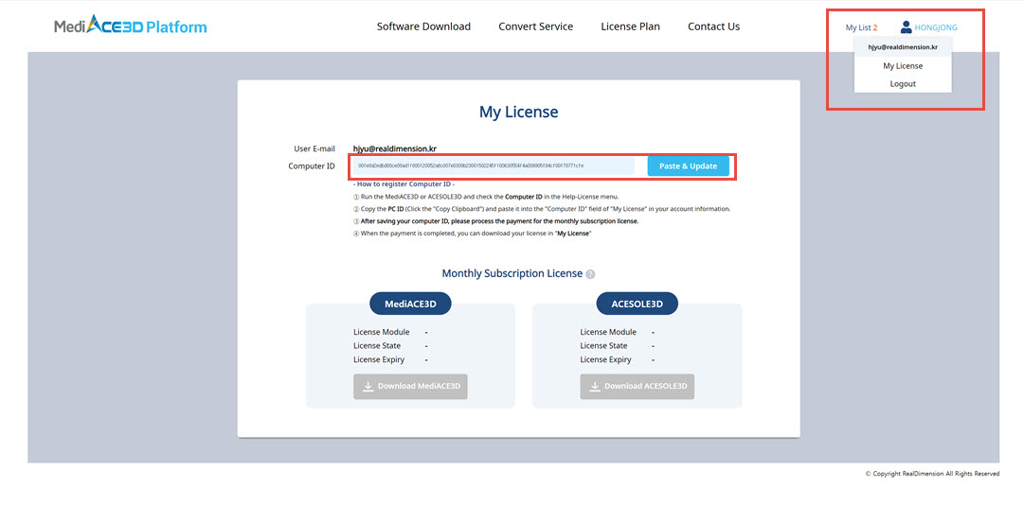Click the User E-mail value text
Screen dimensions: 1024x522
pos(394,148)
